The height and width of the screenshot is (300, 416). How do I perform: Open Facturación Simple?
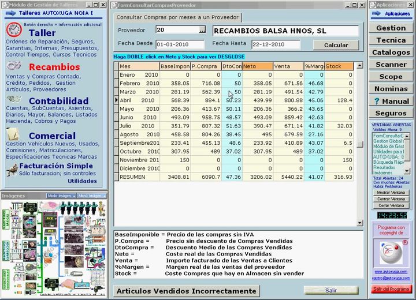click(x=56, y=166)
